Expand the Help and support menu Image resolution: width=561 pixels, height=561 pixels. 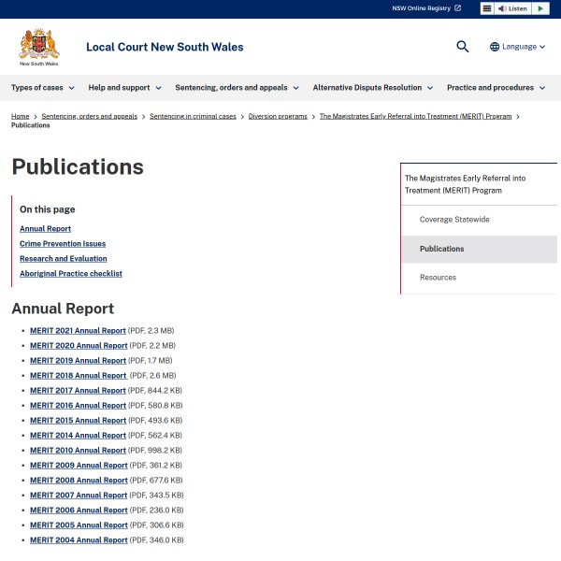click(124, 88)
